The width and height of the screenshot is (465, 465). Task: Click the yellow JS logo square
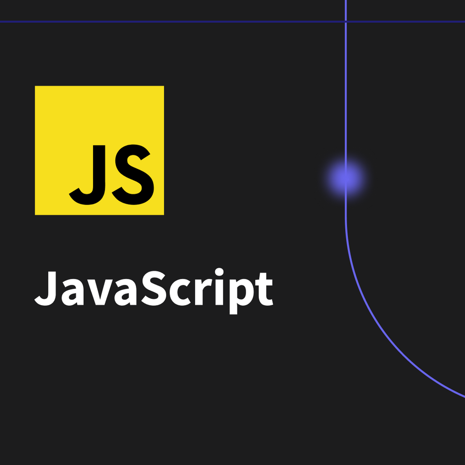99,150
